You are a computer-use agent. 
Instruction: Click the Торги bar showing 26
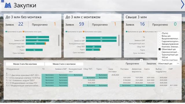93,50
